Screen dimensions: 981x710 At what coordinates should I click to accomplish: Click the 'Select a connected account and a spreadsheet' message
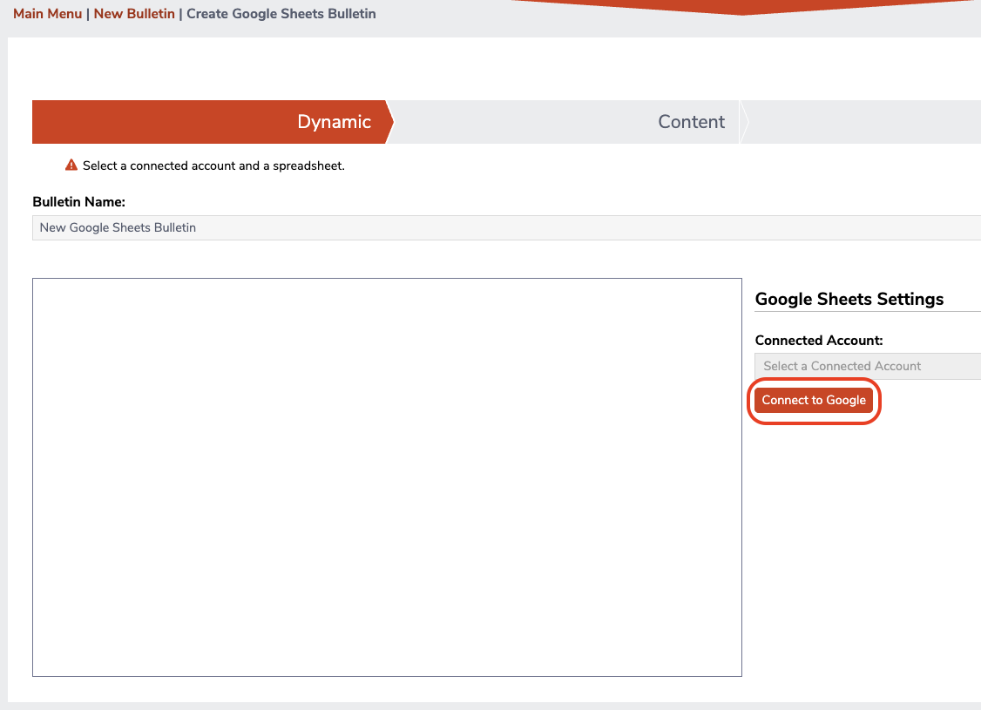[x=213, y=166]
